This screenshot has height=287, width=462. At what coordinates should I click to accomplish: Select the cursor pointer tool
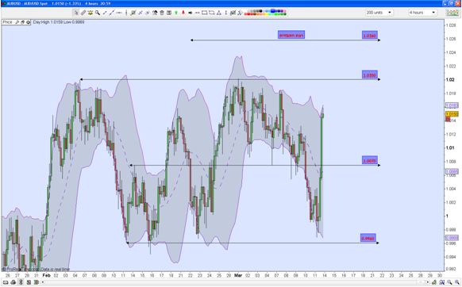click(76, 13)
